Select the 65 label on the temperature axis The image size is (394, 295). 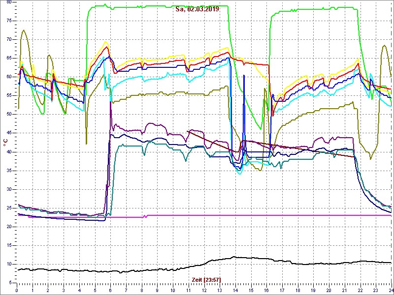coord(9,58)
